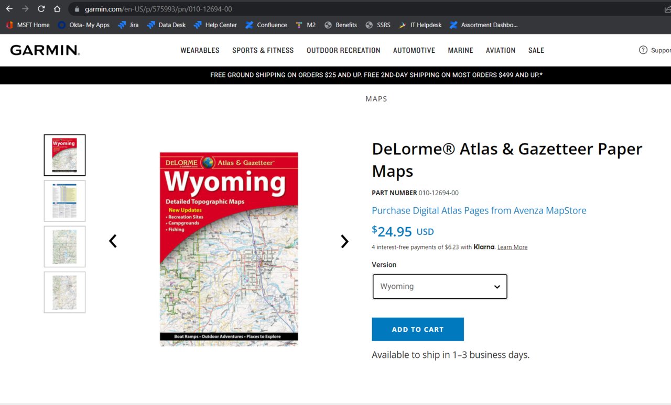Screen dimensions: 671x405
Task: Open the Help Center bookmark
Action: tap(215, 25)
